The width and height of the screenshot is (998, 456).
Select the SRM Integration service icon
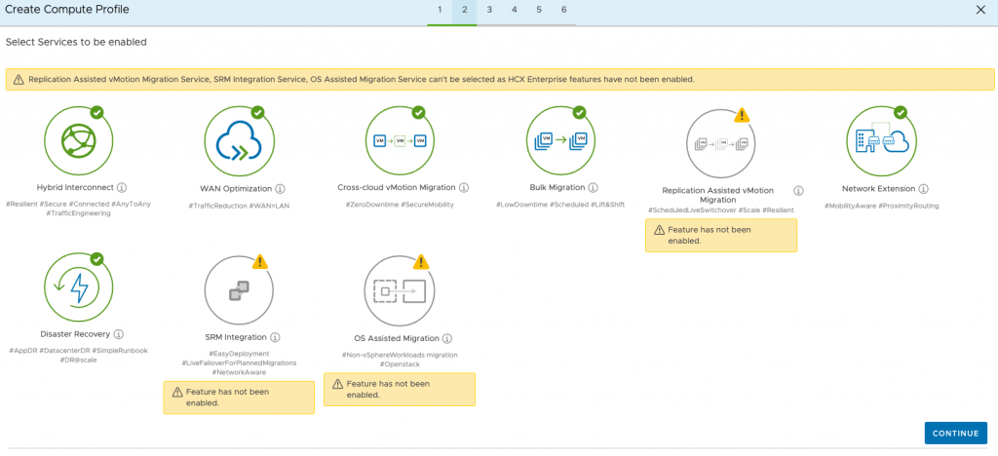240,290
